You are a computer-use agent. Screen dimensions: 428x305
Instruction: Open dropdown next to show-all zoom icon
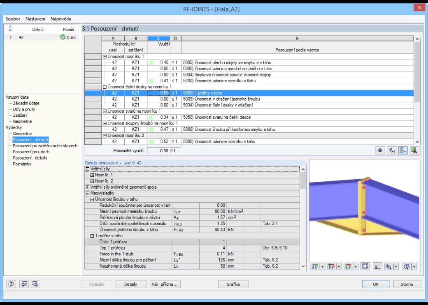(414, 267)
